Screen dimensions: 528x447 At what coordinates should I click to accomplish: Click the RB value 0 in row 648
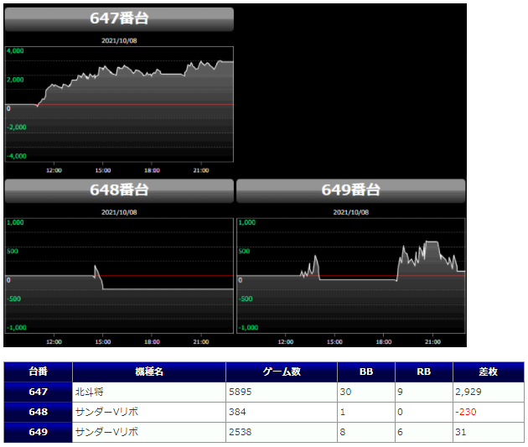[400, 412]
